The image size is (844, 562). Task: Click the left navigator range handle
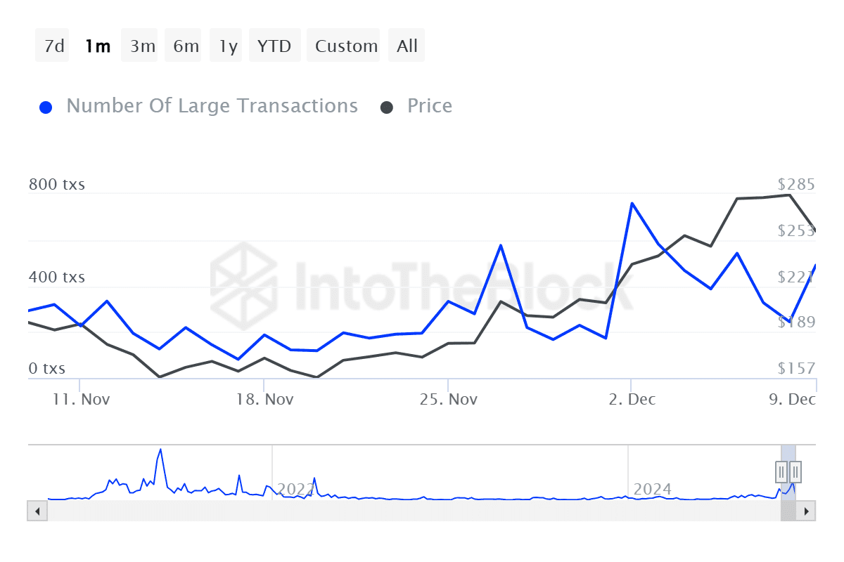click(781, 471)
